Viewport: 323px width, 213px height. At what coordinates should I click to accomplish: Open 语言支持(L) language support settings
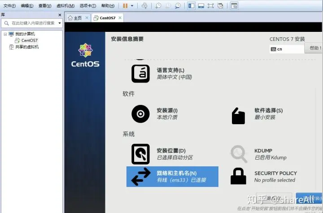coord(161,74)
